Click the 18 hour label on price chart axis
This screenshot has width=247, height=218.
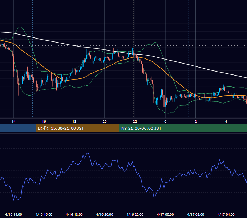point(74,122)
